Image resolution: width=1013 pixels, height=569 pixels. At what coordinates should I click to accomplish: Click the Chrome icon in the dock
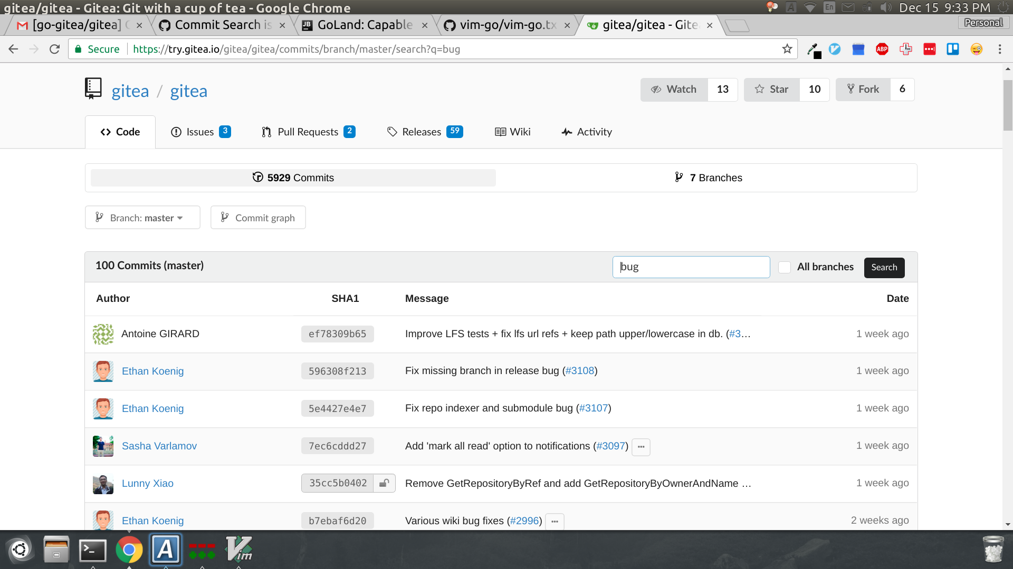(129, 550)
